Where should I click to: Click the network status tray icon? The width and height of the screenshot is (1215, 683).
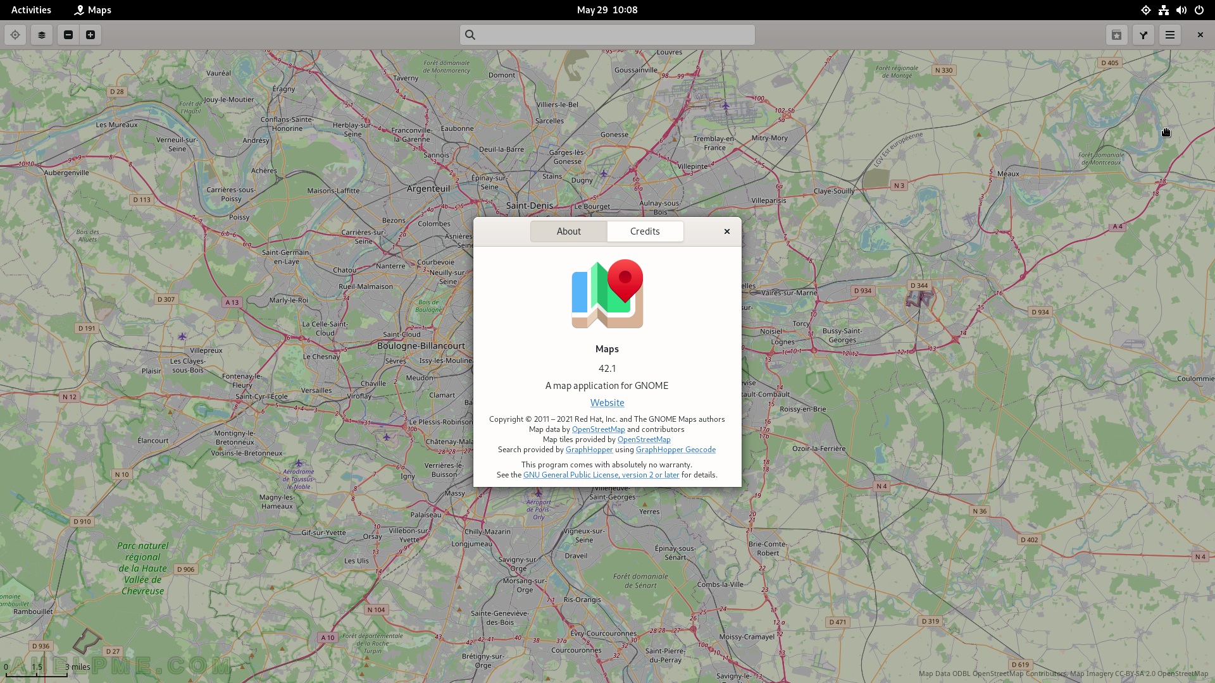click(x=1164, y=10)
